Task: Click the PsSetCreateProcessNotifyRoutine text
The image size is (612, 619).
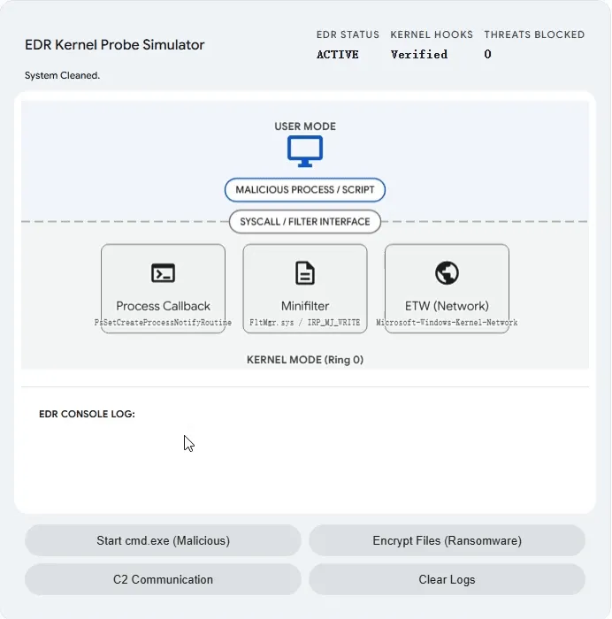Action: point(163,323)
